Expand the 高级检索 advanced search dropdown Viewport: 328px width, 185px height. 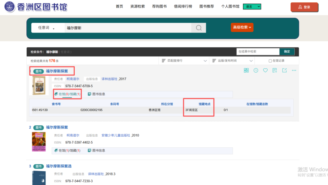[x=242, y=27]
